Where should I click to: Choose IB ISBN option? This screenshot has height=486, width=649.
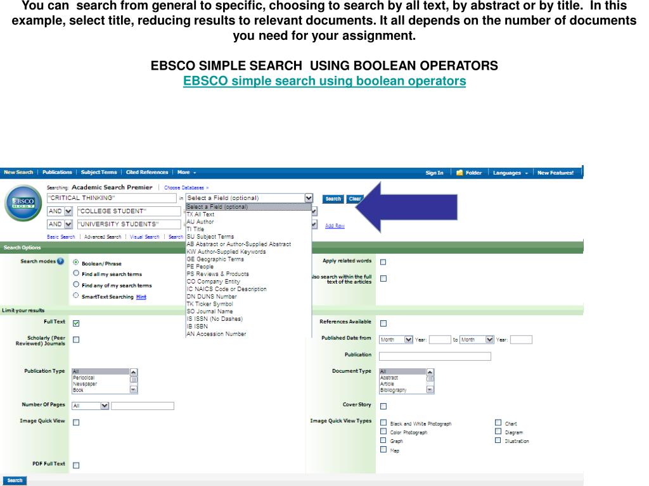click(248, 326)
